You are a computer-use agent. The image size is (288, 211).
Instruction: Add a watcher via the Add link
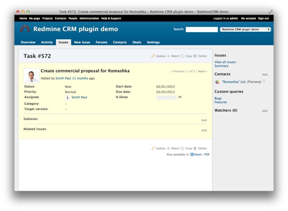click(264, 111)
